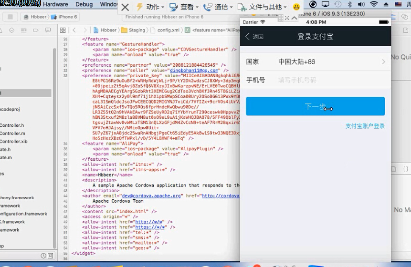This screenshot has width=411, height=267.
Task: Click feature name="AliPay" in jump bar
Action: click(212, 30)
